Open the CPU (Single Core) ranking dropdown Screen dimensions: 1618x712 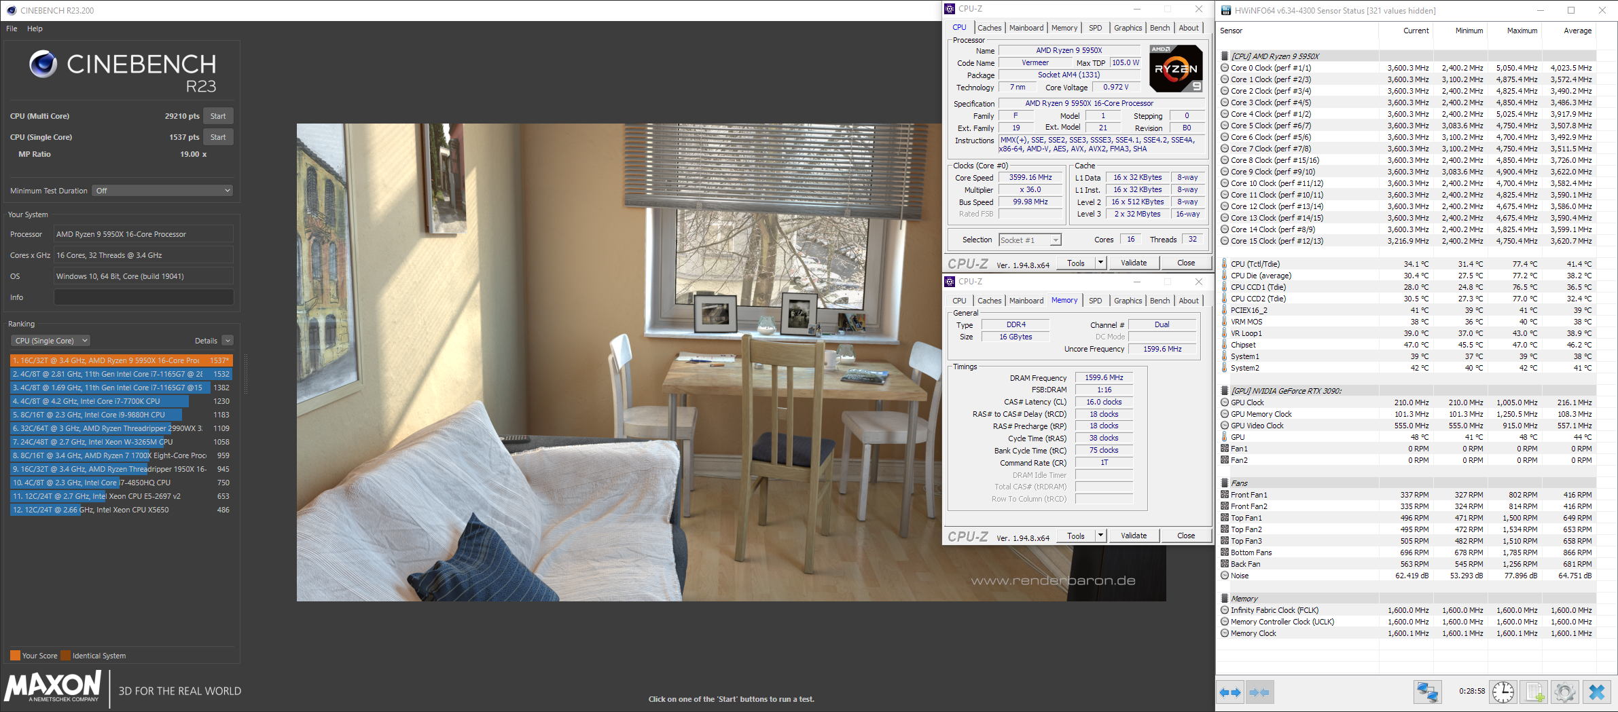(50, 341)
